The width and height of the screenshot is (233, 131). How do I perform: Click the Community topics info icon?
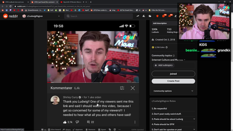[x=174, y=56]
